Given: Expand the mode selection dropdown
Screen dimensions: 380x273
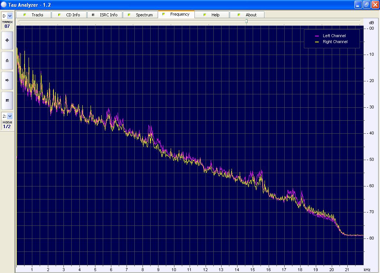Looking at the screenshot, I should tap(10, 116).
